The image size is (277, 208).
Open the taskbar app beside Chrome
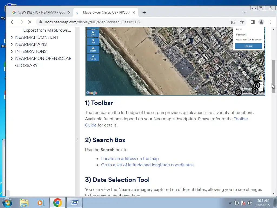coord(74,203)
